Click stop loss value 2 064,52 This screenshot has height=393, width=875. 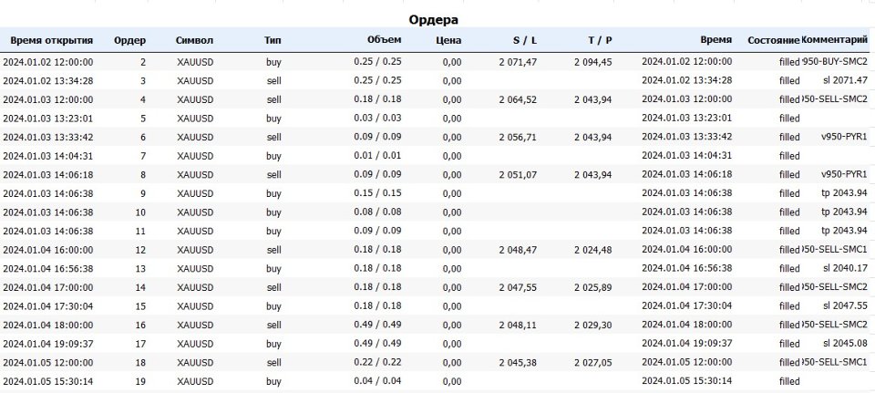pyautogui.click(x=518, y=99)
